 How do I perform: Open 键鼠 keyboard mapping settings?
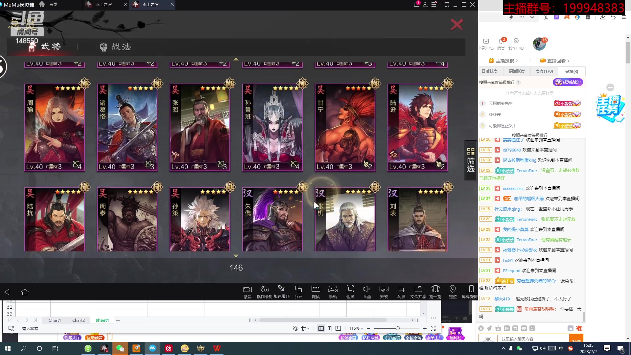(x=315, y=292)
